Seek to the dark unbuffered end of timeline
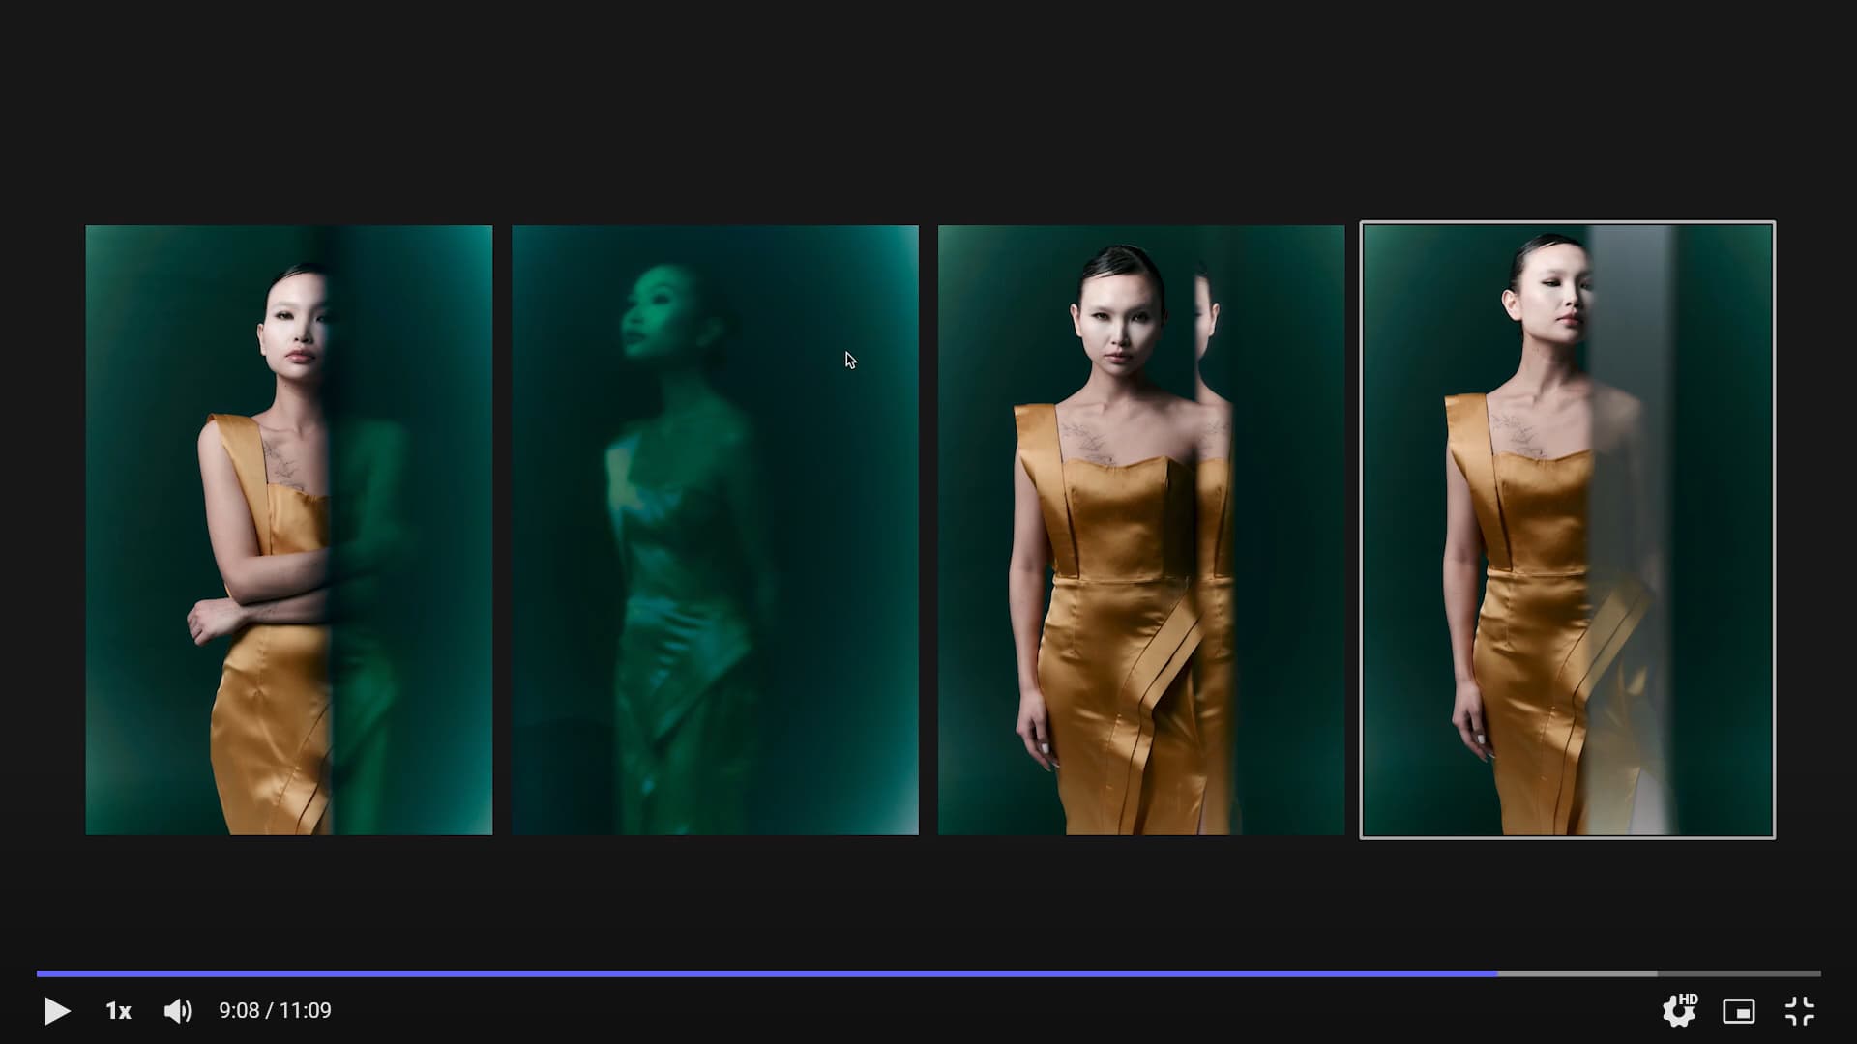Viewport: 1857px width, 1044px height. point(1741,973)
